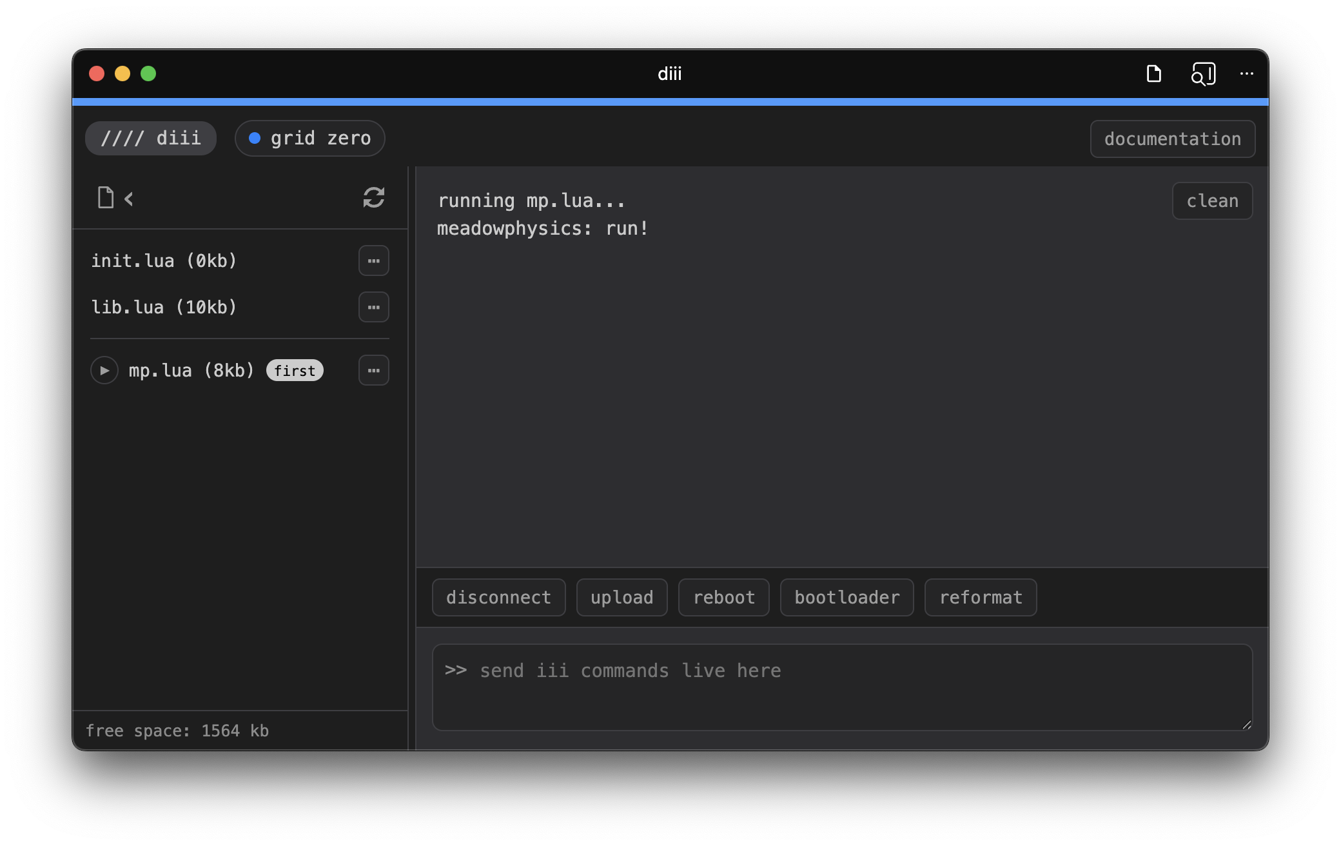Focus the iii commands input field
The image size is (1341, 846).
tap(841, 687)
